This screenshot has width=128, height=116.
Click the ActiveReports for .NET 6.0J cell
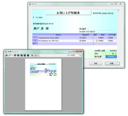58,41
